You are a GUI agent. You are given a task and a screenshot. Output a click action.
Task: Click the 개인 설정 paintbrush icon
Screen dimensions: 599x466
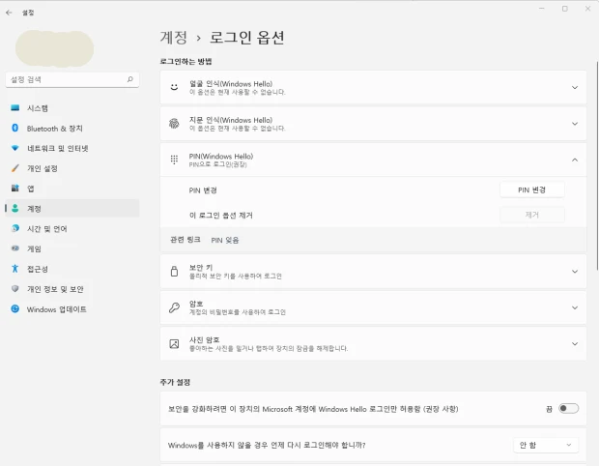[x=14, y=168]
